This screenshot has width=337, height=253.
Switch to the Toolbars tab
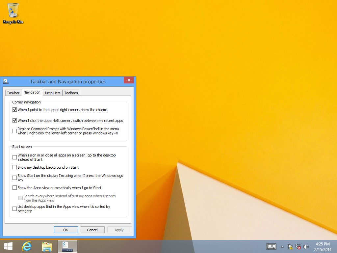(x=71, y=93)
